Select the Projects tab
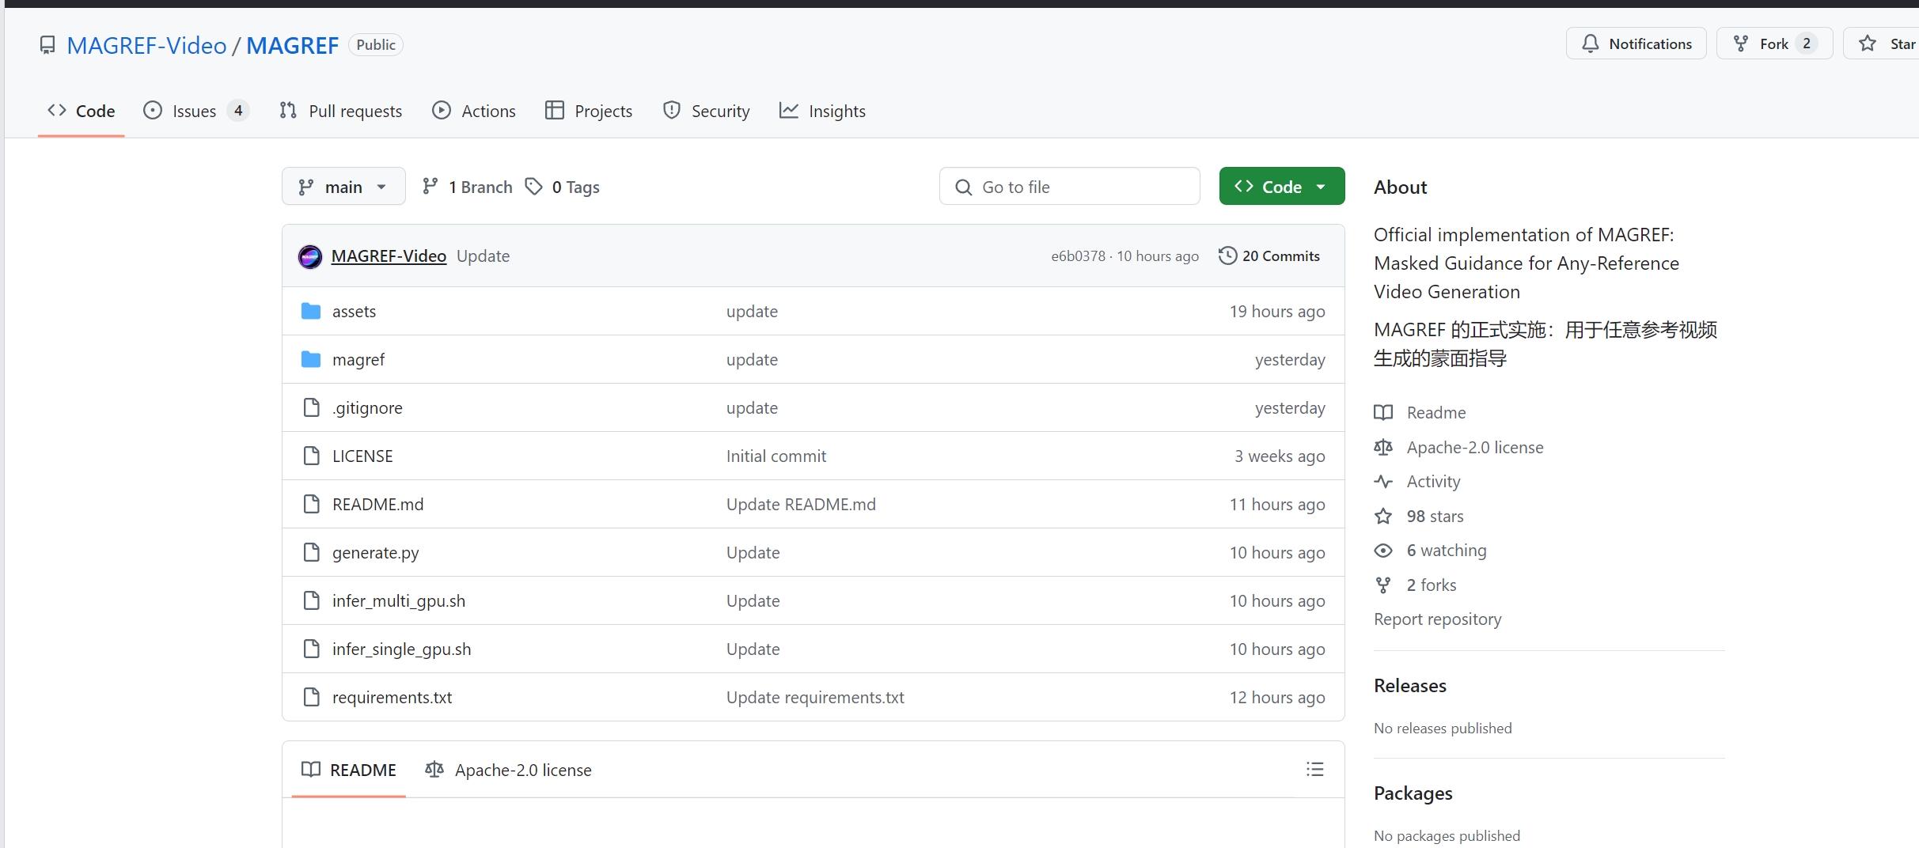The height and width of the screenshot is (848, 1919). [x=589, y=111]
